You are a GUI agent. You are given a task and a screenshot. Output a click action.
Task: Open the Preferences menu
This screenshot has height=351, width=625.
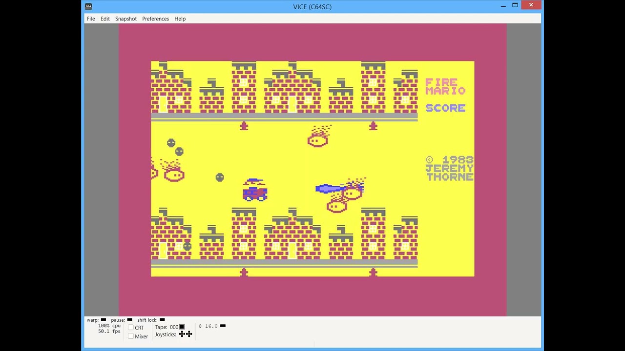click(155, 19)
